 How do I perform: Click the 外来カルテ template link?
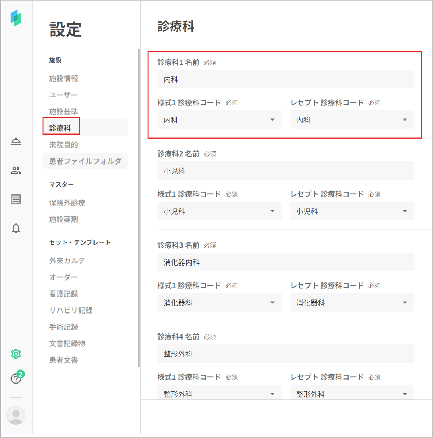pyautogui.click(x=67, y=260)
